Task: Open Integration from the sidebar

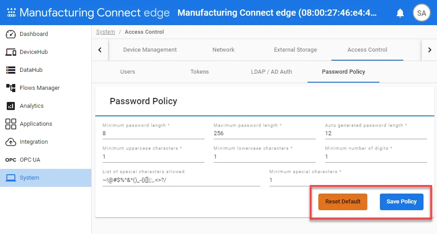Action: pos(45,142)
